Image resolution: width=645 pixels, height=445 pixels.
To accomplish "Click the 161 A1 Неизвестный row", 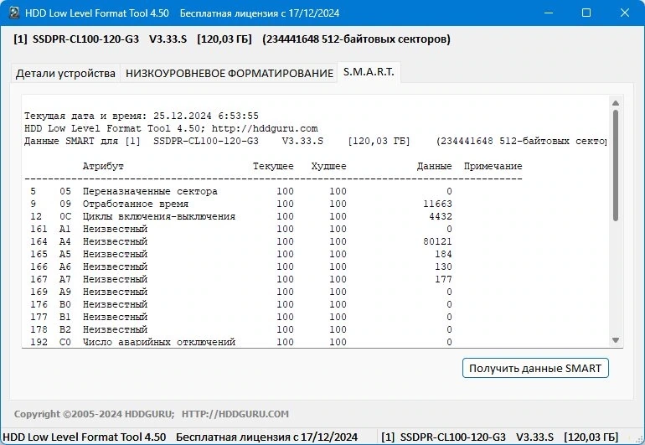I will (x=240, y=229).
